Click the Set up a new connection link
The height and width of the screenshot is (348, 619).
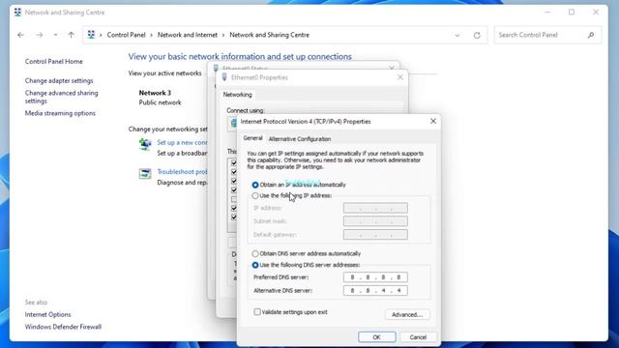182,142
